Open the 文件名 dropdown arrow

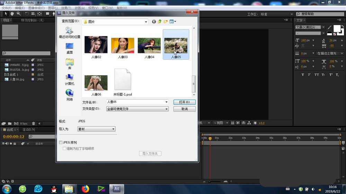point(166,102)
